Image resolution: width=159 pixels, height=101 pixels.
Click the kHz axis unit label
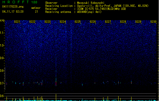point(2,20)
